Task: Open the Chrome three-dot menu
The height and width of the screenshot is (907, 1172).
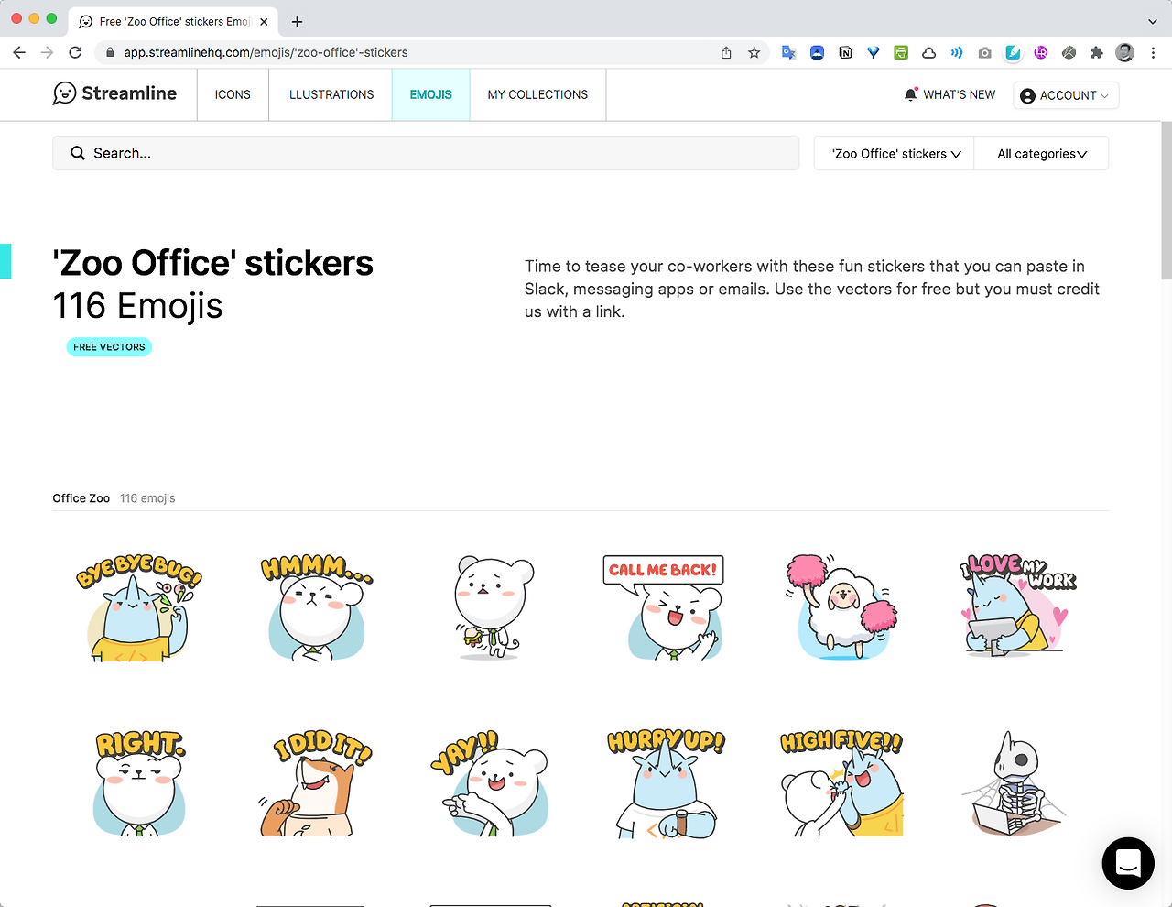Action: [1153, 52]
